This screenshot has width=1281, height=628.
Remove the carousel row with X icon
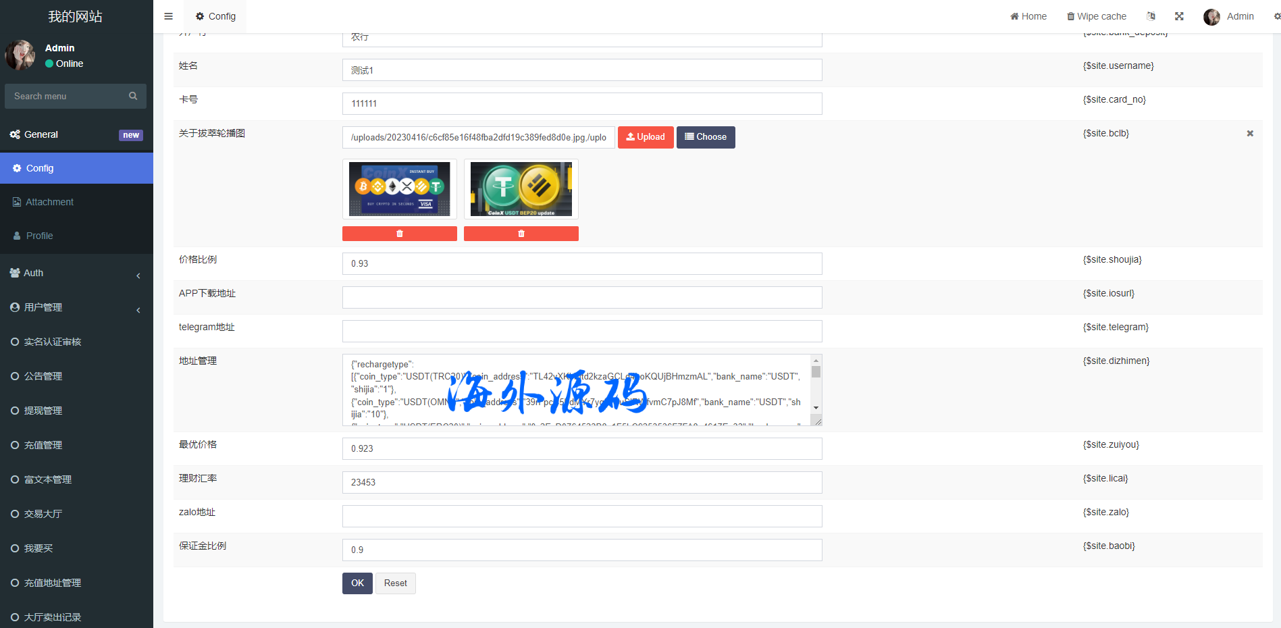1249,134
